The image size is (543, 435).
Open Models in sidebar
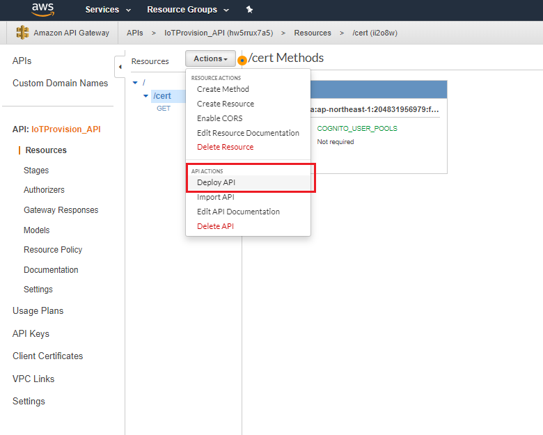point(37,230)
